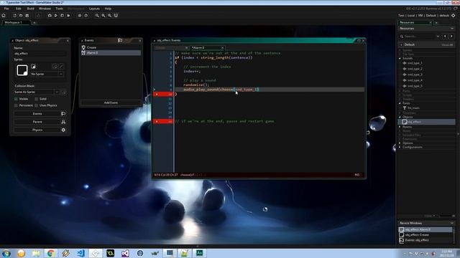Click the Alarm 0 event clock icon

point(83,52)
